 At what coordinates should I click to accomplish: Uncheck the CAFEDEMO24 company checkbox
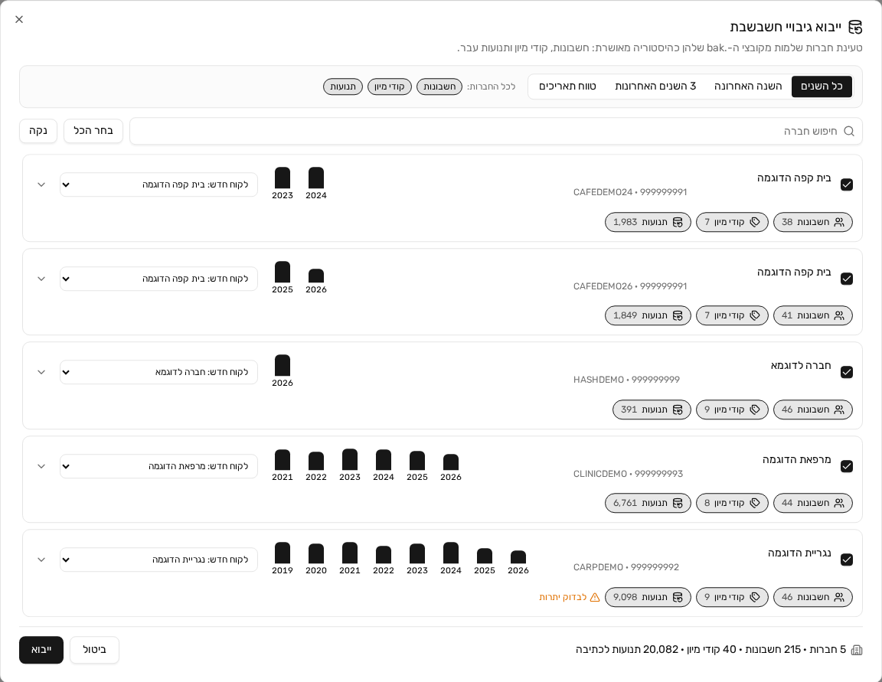click(847, 184)
